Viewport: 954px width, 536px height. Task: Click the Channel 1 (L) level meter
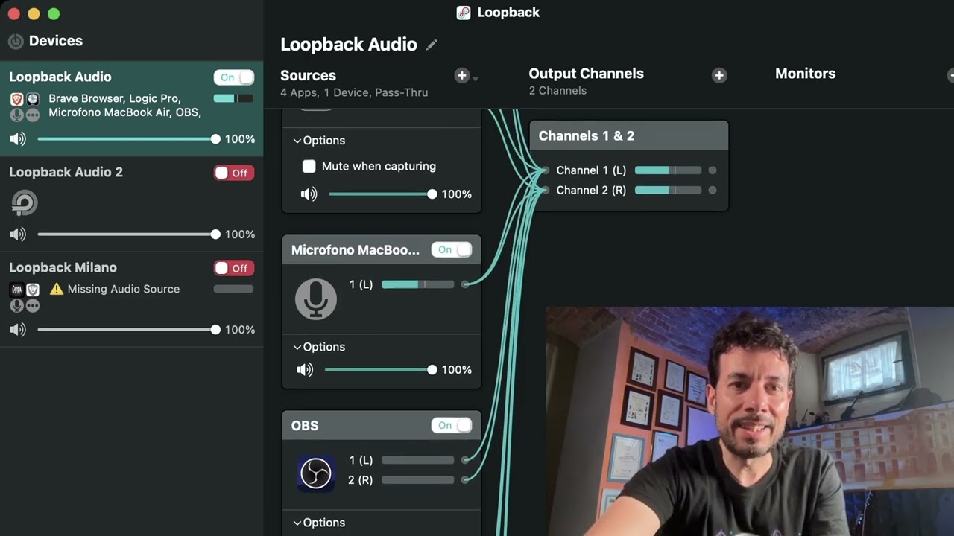(668, 170)
